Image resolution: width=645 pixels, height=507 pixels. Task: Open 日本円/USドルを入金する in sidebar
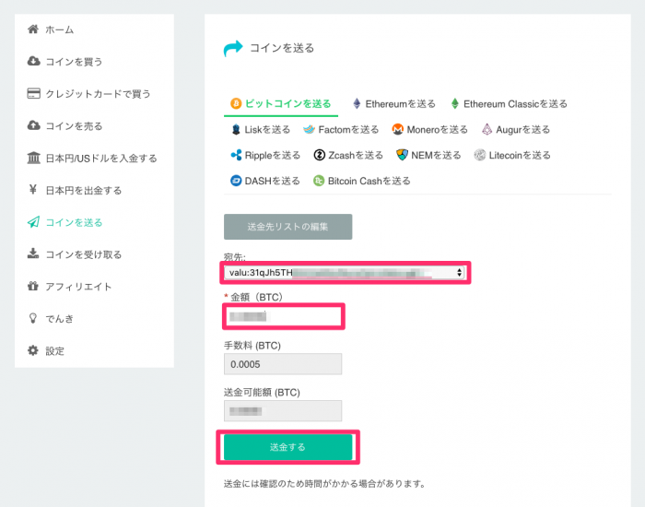(x=101, y=158)
